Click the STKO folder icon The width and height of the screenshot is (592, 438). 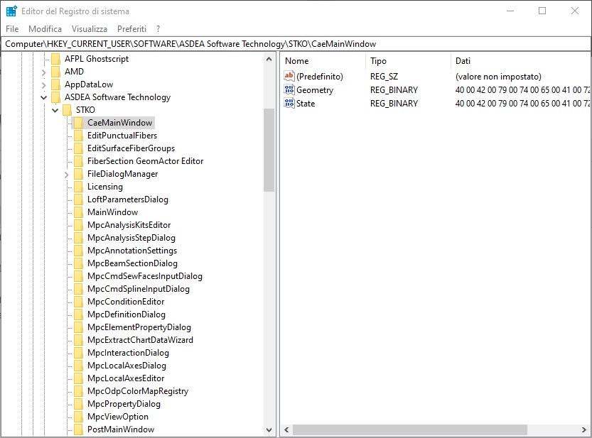click(68, 110)
